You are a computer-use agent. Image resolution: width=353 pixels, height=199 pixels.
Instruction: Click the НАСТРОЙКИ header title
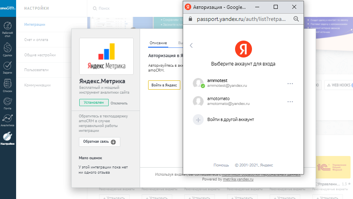[x=37, y=8]
